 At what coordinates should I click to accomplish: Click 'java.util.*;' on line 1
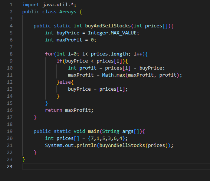click(59, 5)
